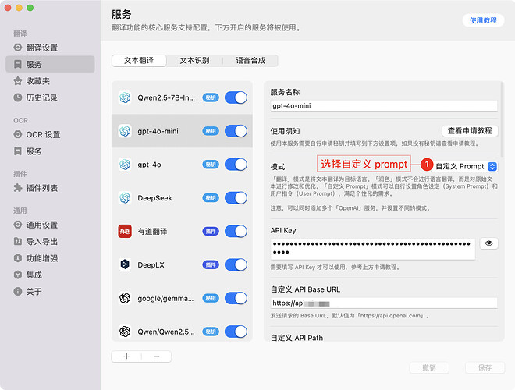The image size is (515, 390).
Task: Toggle the gpt-4o-mini service switch
Action: click(236, 131)
